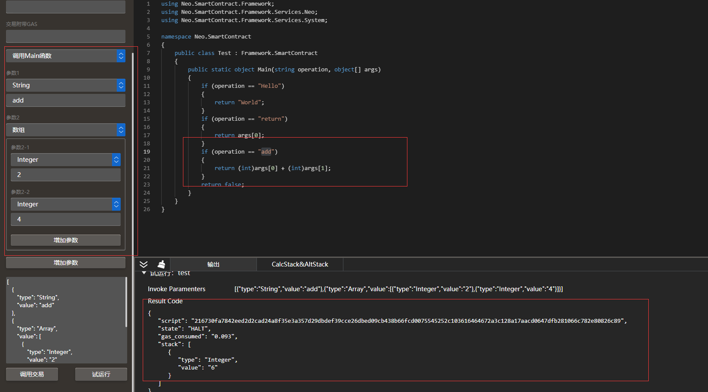The image size is (708, 392).
Task: Click the JSON parameters preview scrollbar
Action: (x=126, y=303)
